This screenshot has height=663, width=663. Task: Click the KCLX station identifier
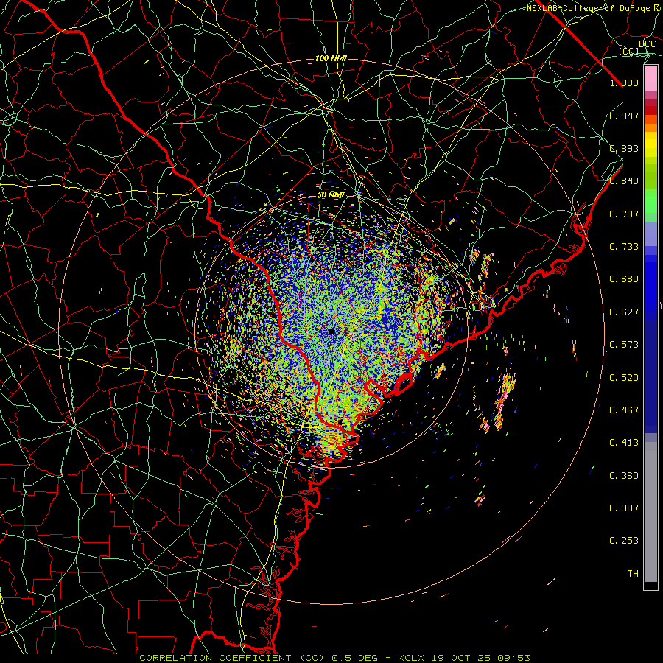point(412,658)
